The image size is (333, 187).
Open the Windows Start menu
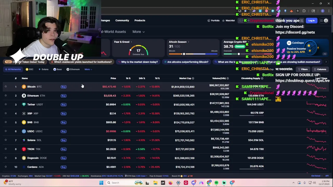point(101,183)
